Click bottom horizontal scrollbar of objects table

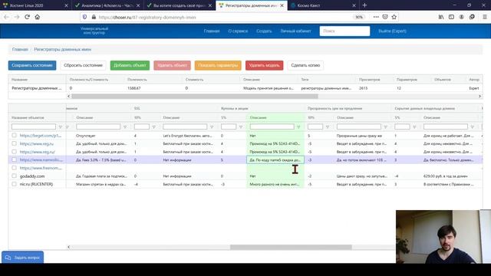coord(291,247)
